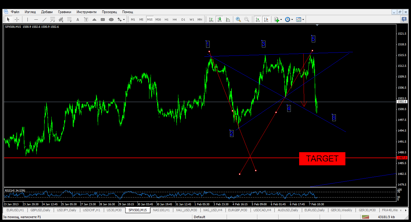
Task: Toggle chart shift
Action: click(x=266, y=19)
